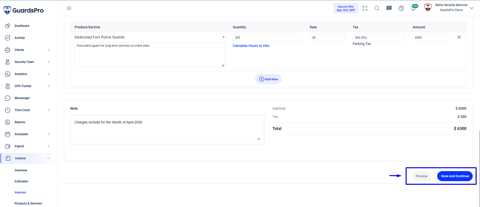480x207 pixels.
Task: Click the Rate field showing 30
Action: pyautogui.click(x=327, y=38)
